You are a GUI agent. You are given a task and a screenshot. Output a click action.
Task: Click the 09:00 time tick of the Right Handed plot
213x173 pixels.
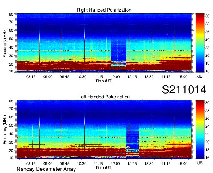pyautogui.click(x=48, y=77)
